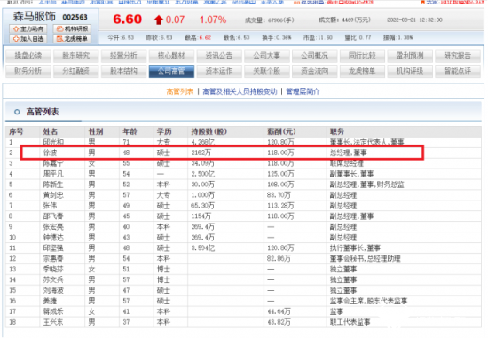Image resolution: width=488 pixels, height=338 pixels.
Task: Click the 薪酬(元) column header
Action: click(281, 131)
